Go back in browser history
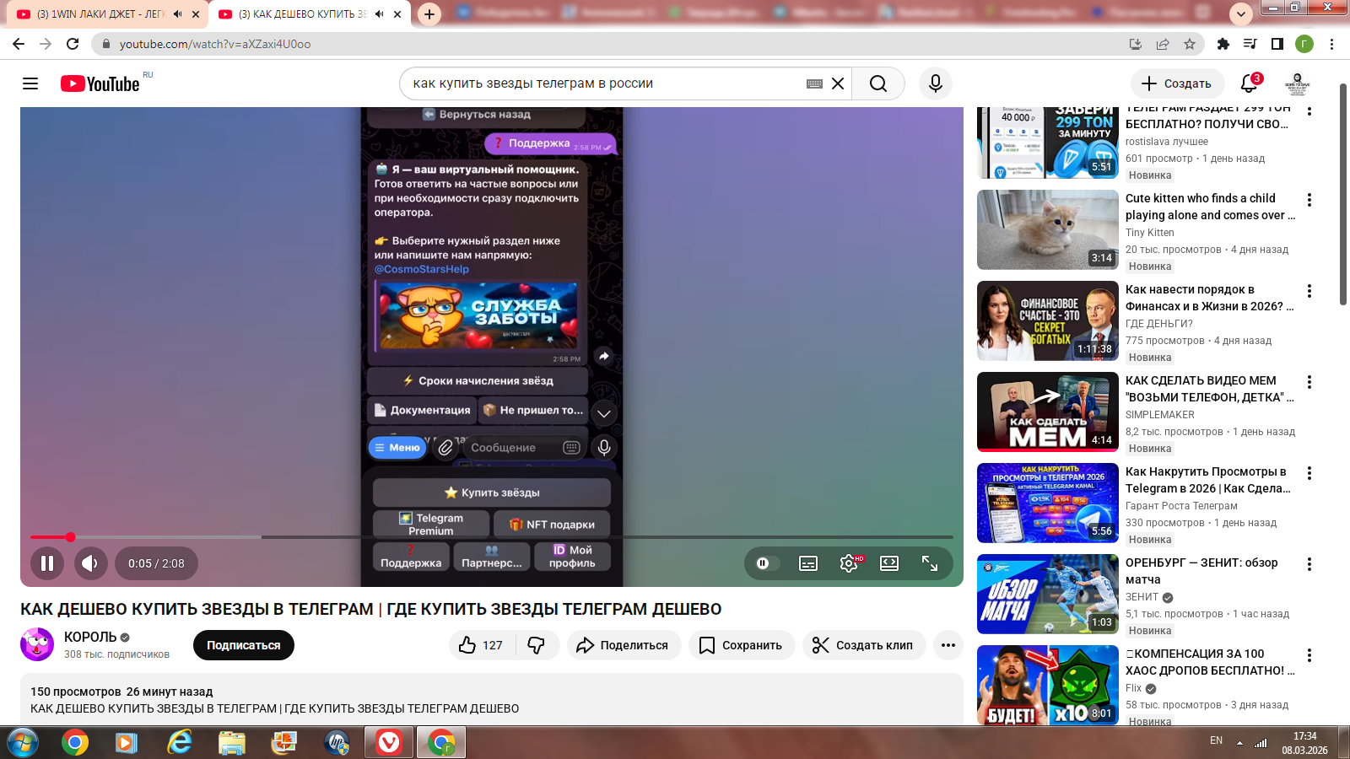Viewport: 1350px width, 759px height. [x=19, y=44]
